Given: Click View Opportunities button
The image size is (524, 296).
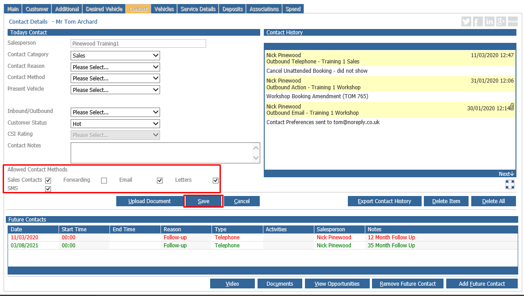Looking at the screenshot, I should (x=337, y=283).
